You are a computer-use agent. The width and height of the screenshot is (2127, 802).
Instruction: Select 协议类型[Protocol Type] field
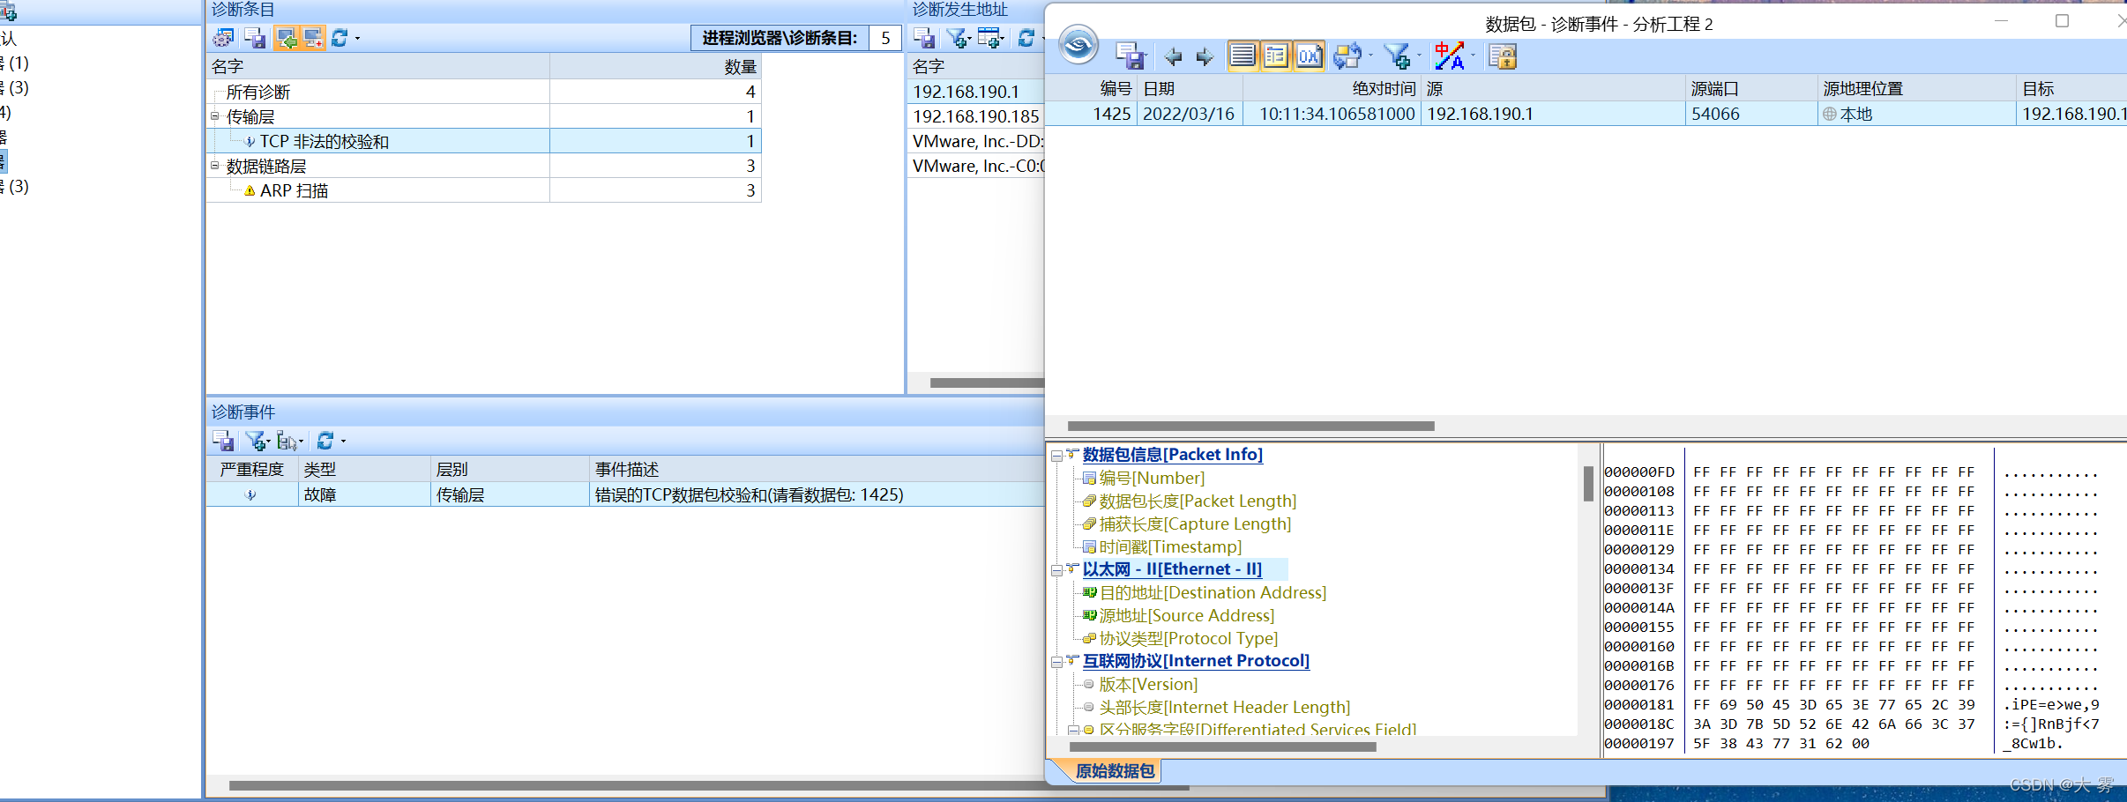pos(1189,638)
